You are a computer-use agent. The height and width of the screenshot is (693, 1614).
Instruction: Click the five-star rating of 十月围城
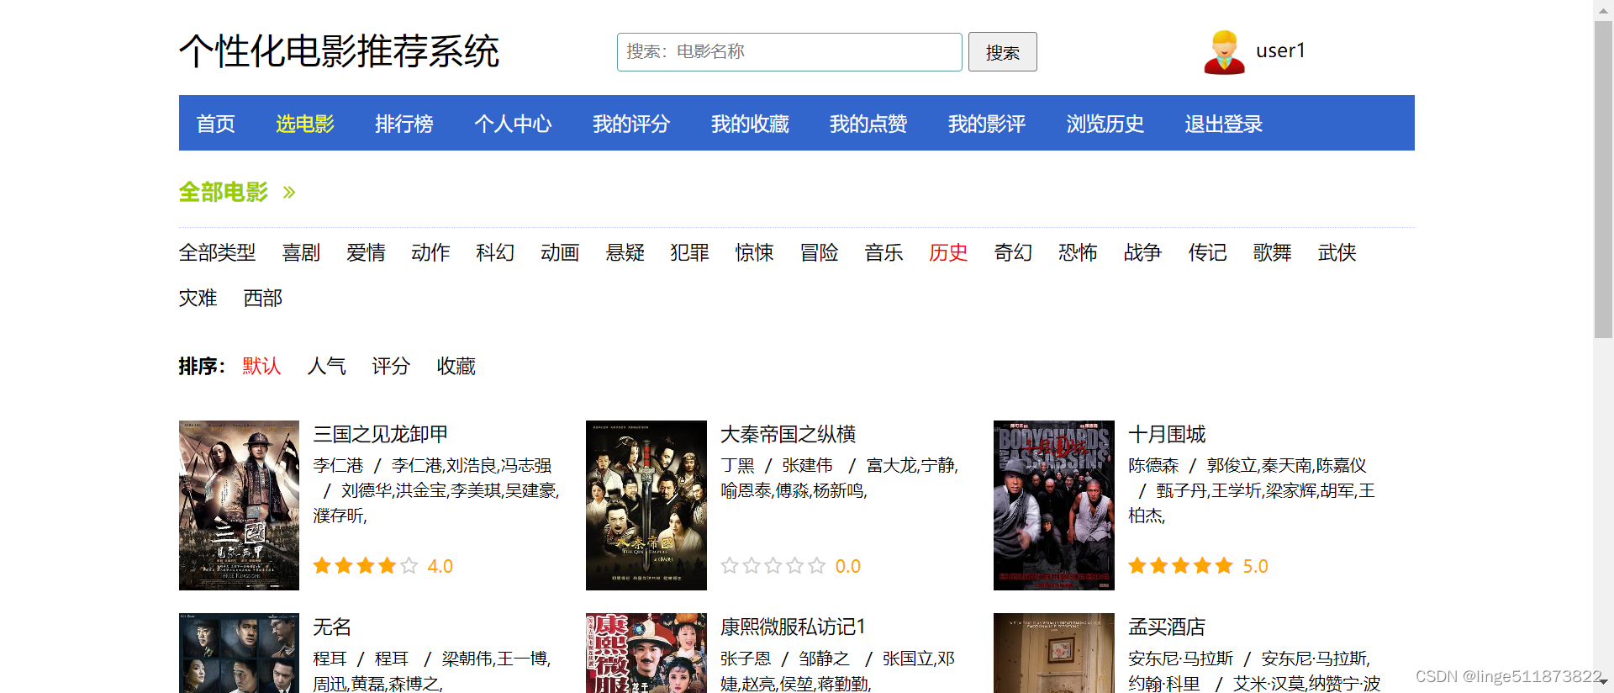(1180, 566)
